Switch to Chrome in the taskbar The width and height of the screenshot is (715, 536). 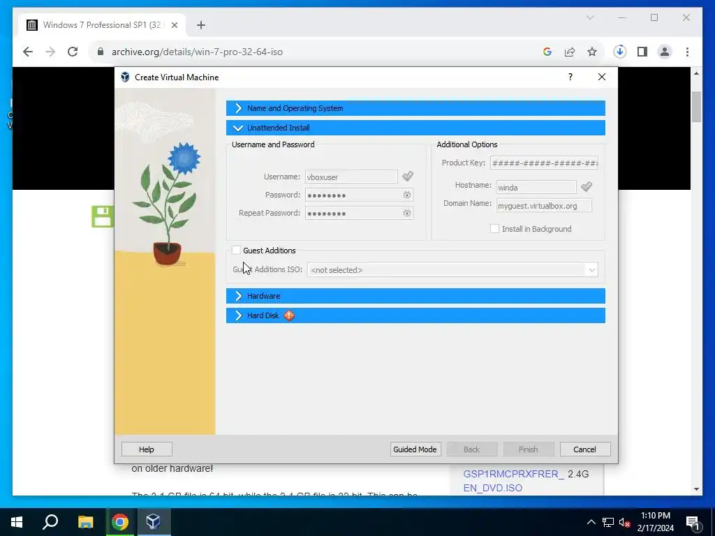click(x=120, y=522)
